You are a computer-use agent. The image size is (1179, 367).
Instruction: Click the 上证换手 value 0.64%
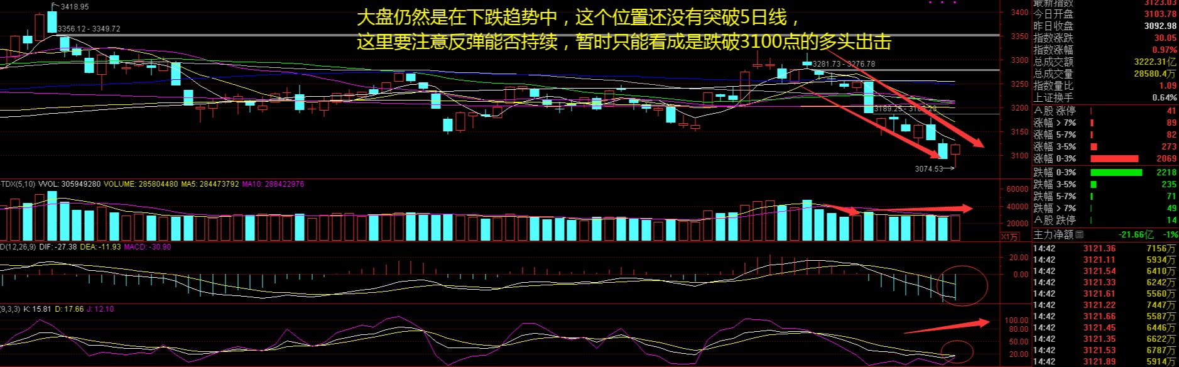coord(1165,97)
